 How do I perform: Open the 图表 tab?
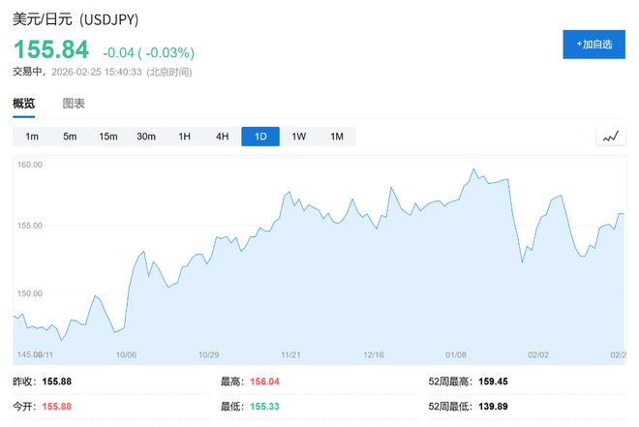(74, 104)
